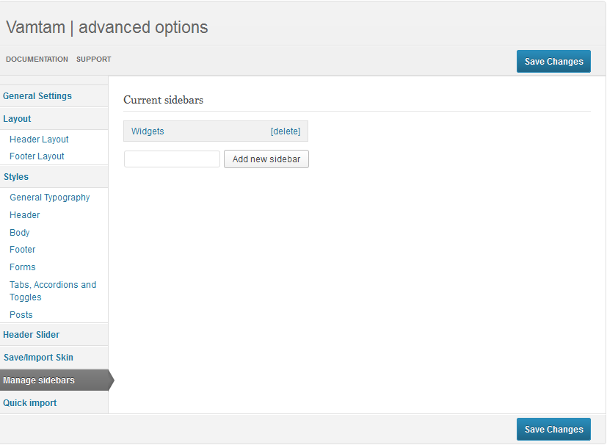Open the Support link
This screenshot has width=607, height=445.
[x=94, y=59]
